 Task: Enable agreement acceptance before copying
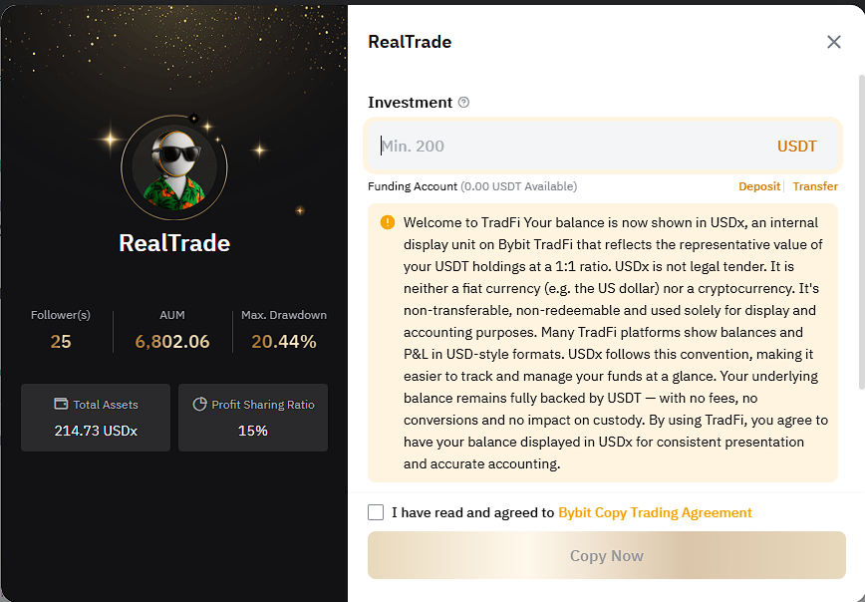(376, 512)
